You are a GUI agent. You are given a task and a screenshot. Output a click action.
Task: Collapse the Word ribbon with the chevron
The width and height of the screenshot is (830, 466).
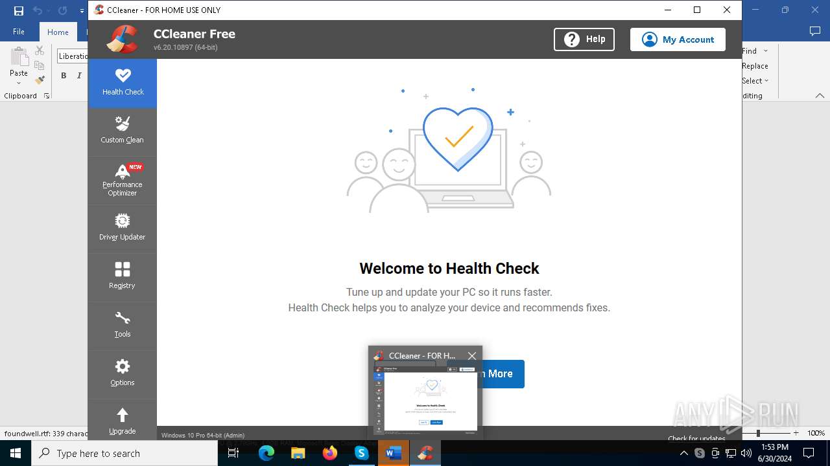coord(820,96)
